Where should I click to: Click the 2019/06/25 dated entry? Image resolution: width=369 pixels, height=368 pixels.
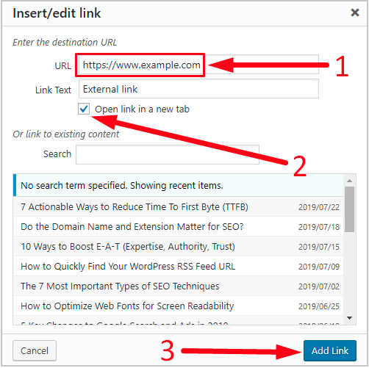point(319,306)
